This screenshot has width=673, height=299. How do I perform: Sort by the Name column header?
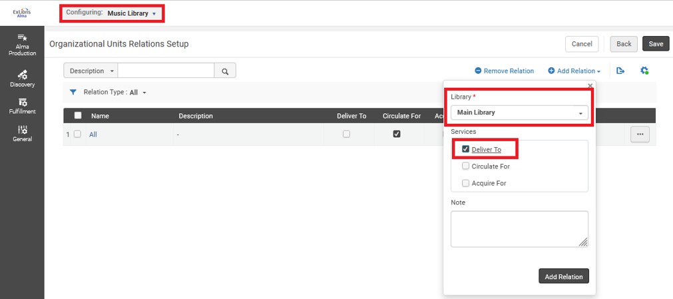[x=100, y=116]
